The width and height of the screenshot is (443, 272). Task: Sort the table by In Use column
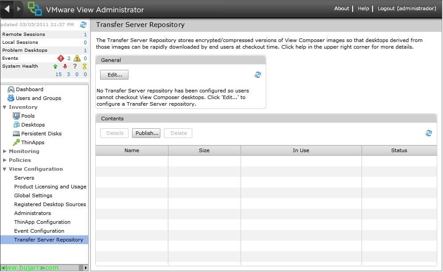click(x=301, y=151)
